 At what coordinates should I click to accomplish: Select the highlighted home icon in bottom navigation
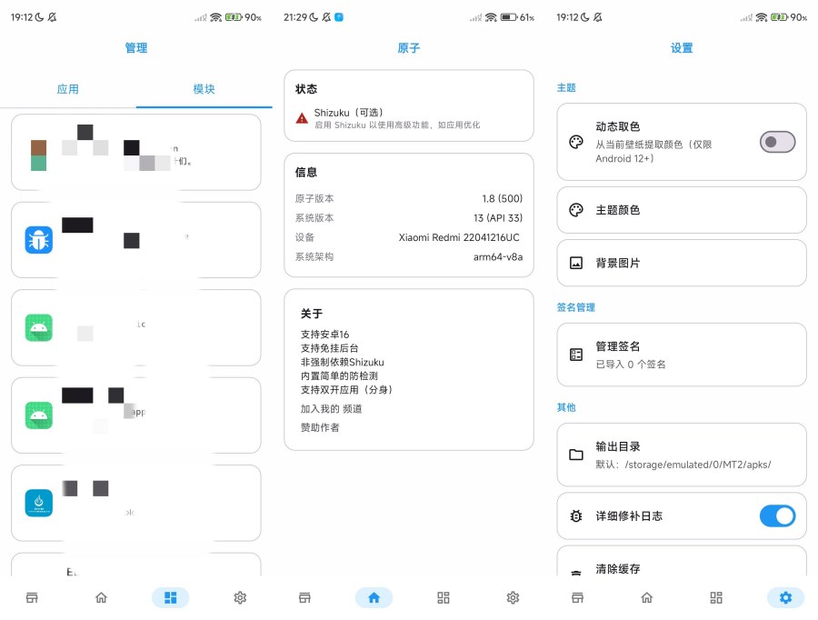click(x=374, y=597)
